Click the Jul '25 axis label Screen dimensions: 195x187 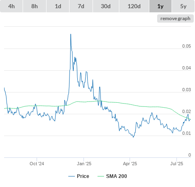click(176, 164)
